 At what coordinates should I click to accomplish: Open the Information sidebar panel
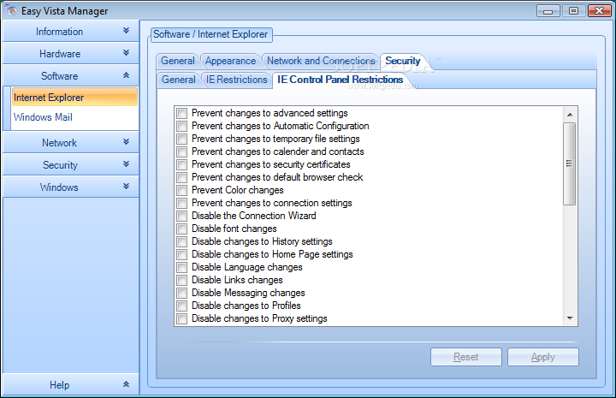pos(71,31)
